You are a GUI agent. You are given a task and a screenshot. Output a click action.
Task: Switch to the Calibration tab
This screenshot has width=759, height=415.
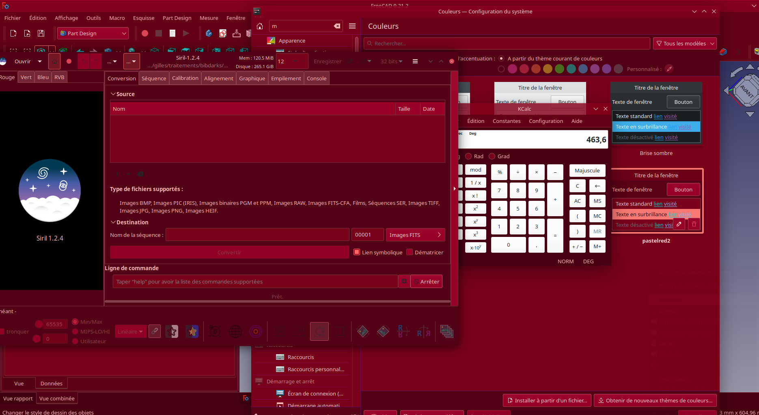tap(185, 78)
